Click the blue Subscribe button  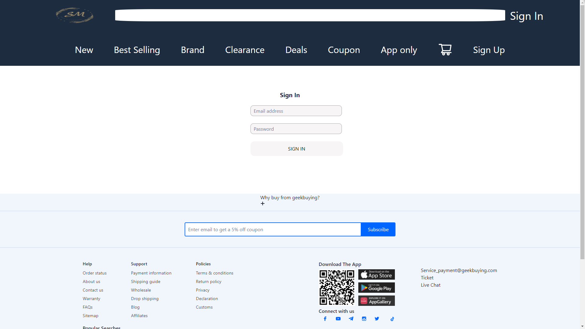(378, 229)
